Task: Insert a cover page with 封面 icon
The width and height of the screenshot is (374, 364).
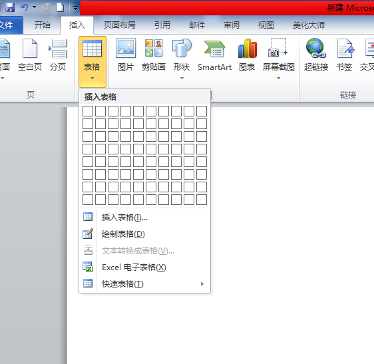Action: coord(5,49)
